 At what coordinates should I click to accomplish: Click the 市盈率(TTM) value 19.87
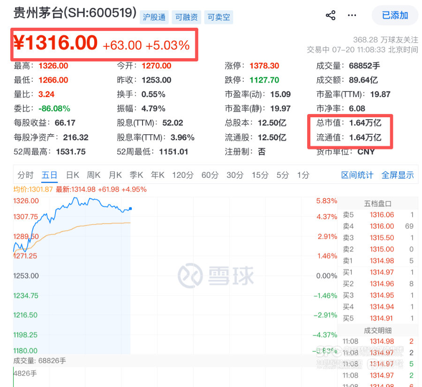pos(380,94)
